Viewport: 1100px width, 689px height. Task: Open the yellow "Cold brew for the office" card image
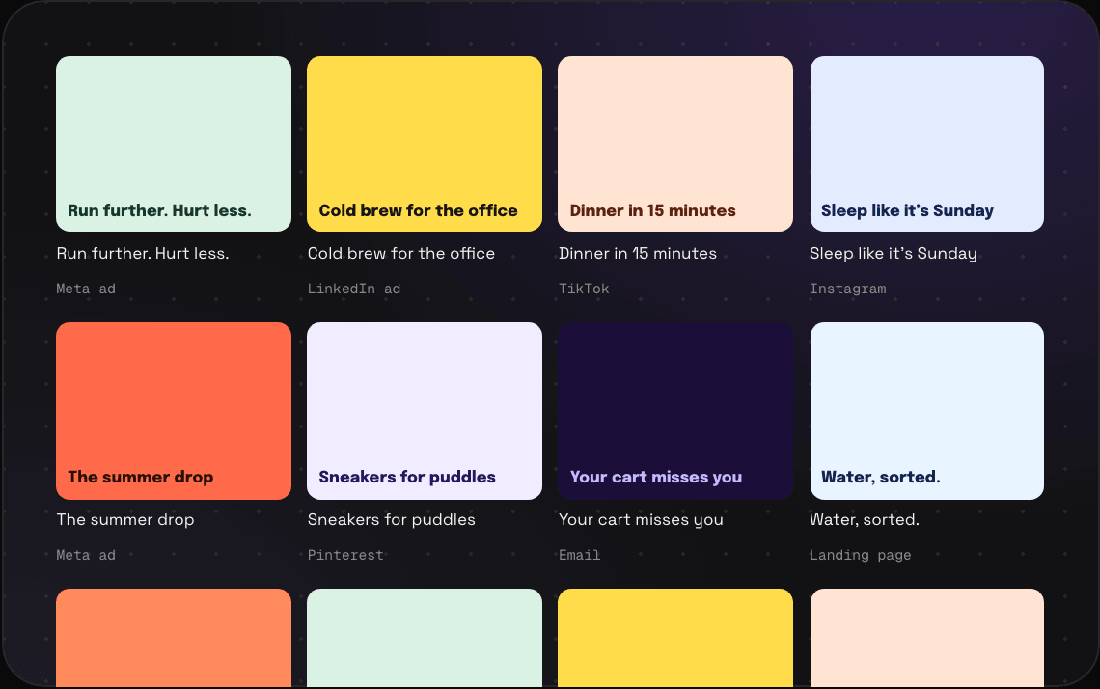click(425, 144)
